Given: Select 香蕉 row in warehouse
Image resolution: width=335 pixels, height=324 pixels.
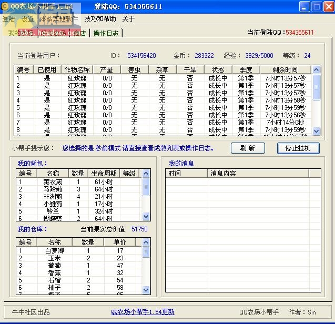Looking at the screenshot, I should pos(79,272).
